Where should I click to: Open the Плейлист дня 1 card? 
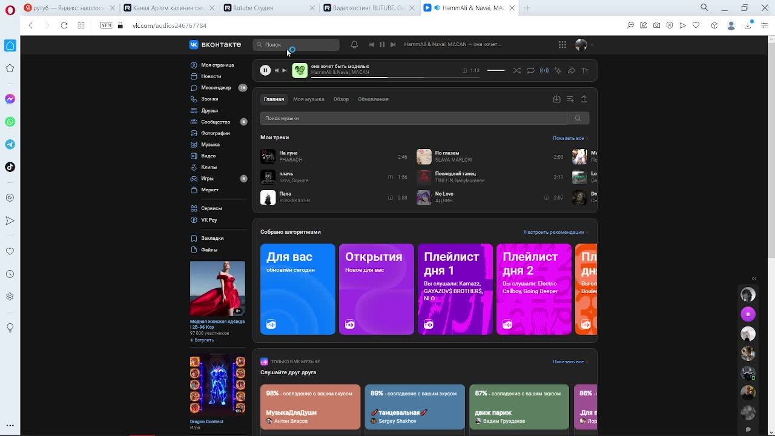[455, 289]
